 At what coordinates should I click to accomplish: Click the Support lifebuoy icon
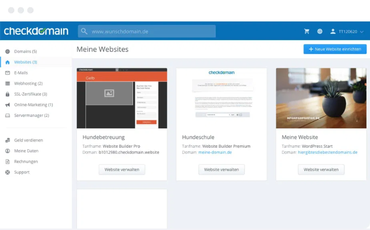tap(7, 172)
